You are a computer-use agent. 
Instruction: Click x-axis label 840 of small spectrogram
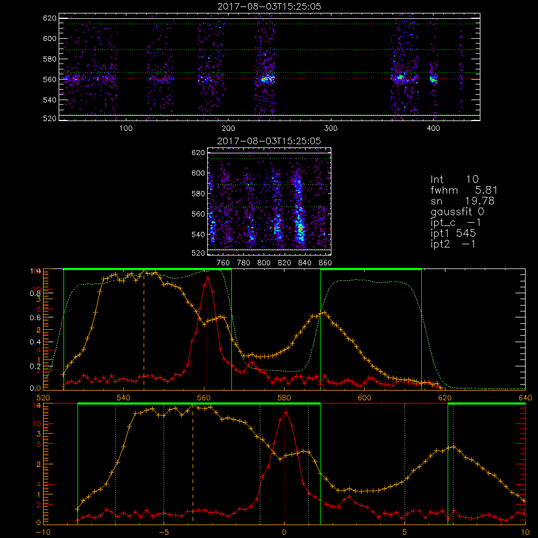[305, 263]
